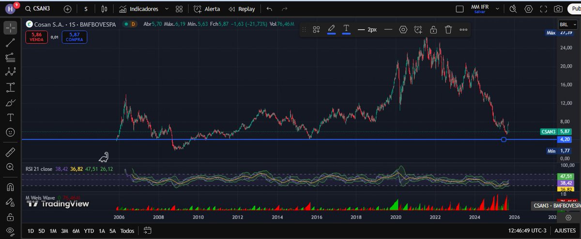Redo the last chart action
Viewport: 581px width, 239px height.
pyautogui.click(x=284, y=9)
